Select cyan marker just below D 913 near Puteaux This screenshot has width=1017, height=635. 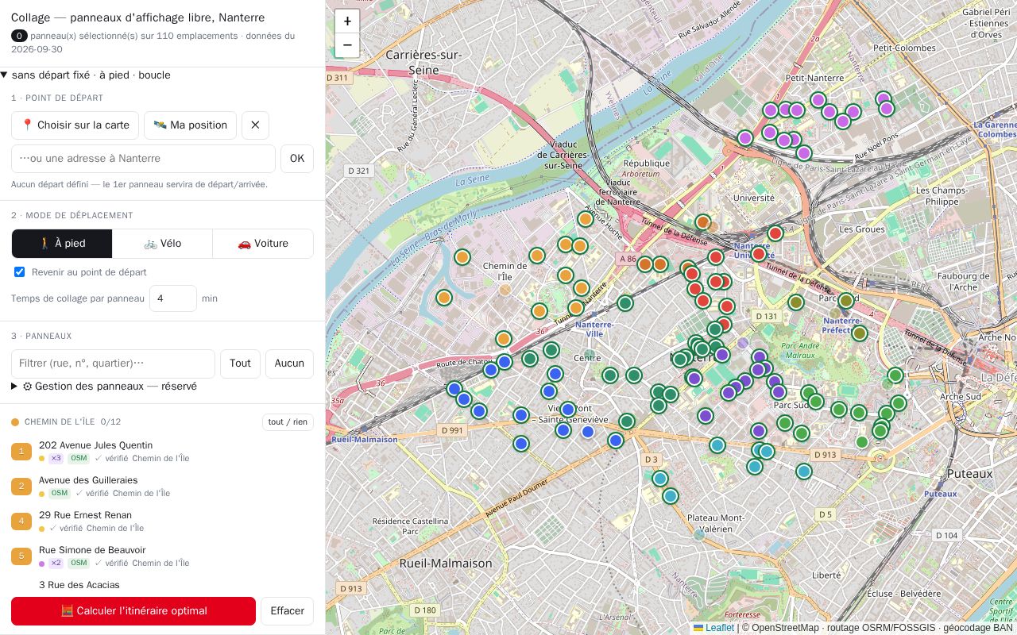pos(804,471)
